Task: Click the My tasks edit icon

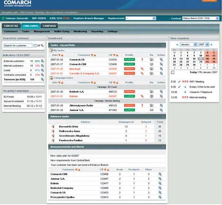Action: click(x=51, y=50)
